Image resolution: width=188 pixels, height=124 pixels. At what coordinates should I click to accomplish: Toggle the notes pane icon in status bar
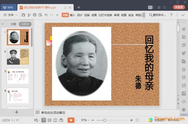point(36,120)
